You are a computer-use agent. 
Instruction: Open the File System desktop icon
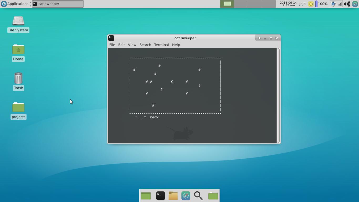[18, 24]
